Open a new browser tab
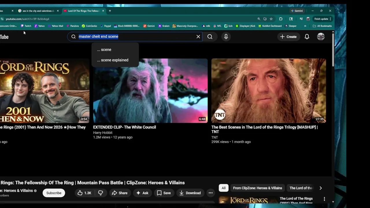This screenshot has height=208, width=370. (110, 11)
